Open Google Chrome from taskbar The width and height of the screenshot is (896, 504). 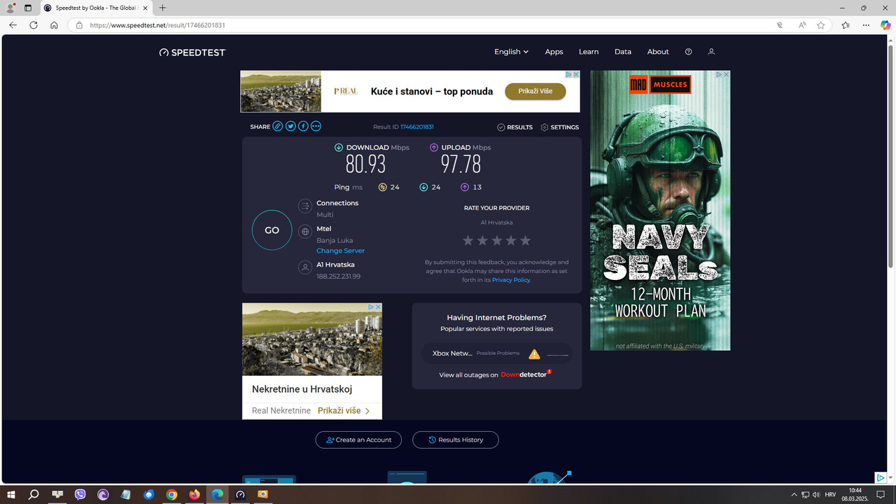pyautogui.click(x=171, y=494)
